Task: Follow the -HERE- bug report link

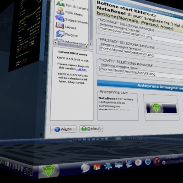Action: pyautogui.click(x=81, y=70)
